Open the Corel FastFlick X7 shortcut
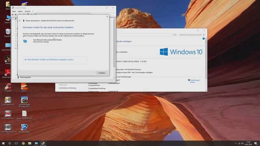The image size is (260, 146). pyautogui.click(x=8, y=101)
